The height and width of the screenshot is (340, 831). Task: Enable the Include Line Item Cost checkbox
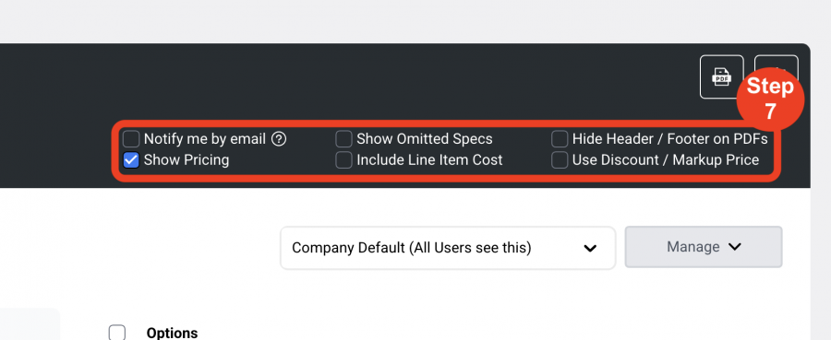(x=343, y=160)
